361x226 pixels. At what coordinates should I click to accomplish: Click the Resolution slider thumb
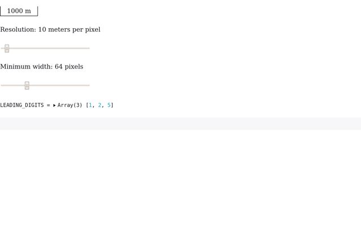(x=7, y=49)
